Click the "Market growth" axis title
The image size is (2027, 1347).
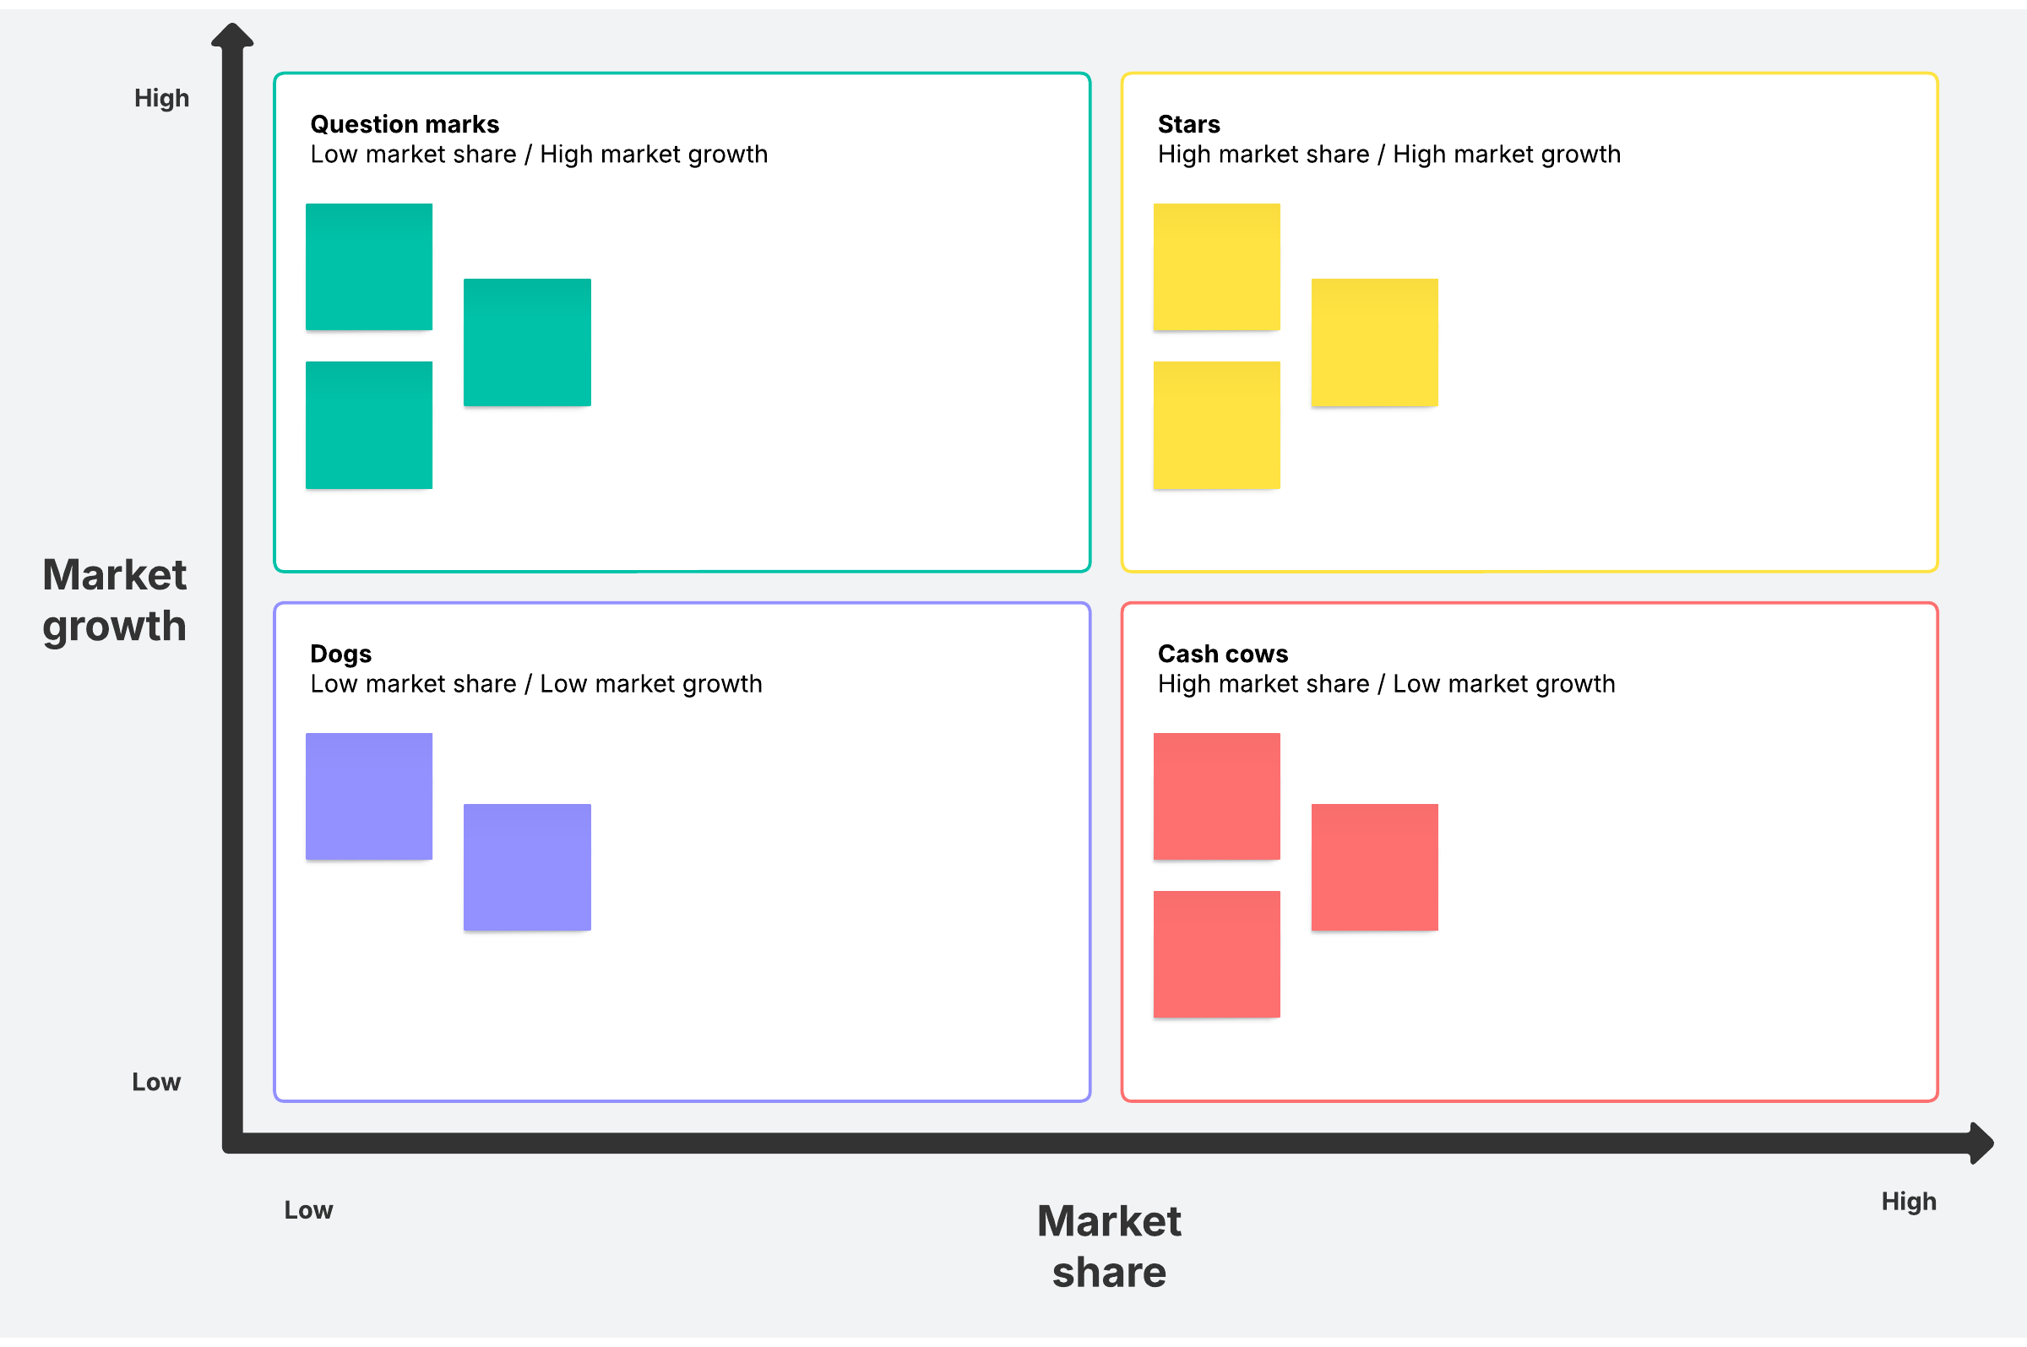(x=114, y=600)
